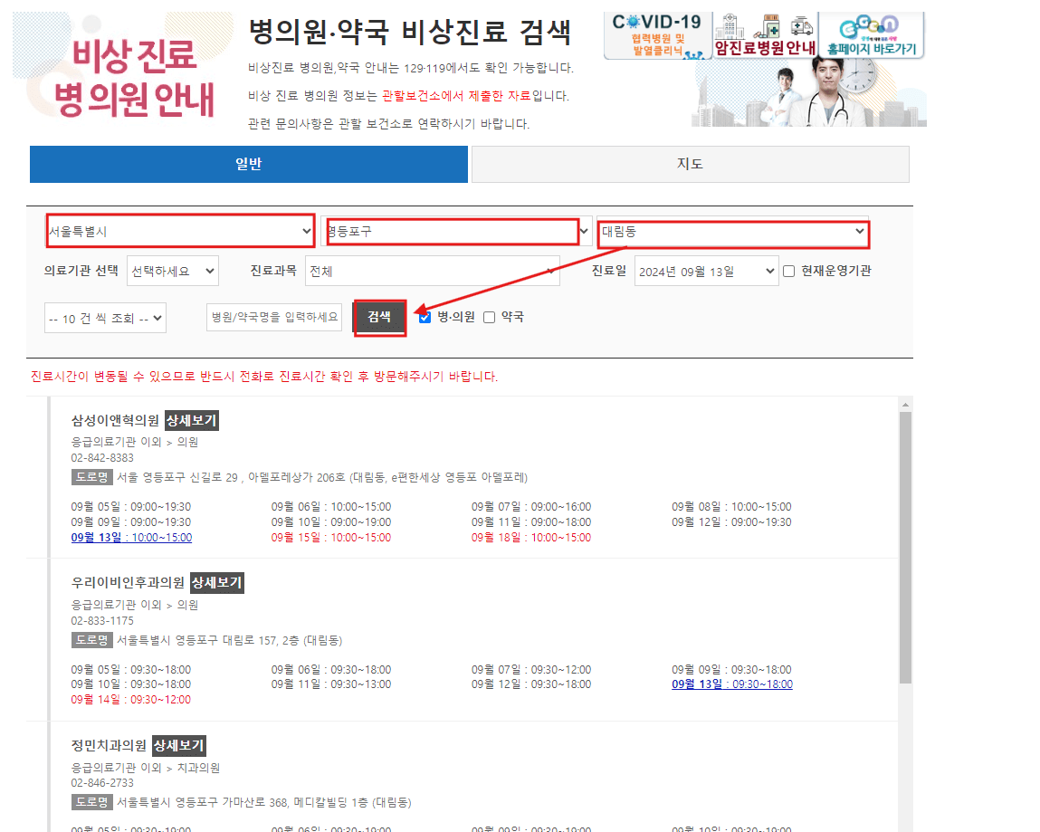Click the 병의원·약국 비상진료 검색 heading

click(x=410, y=32)
